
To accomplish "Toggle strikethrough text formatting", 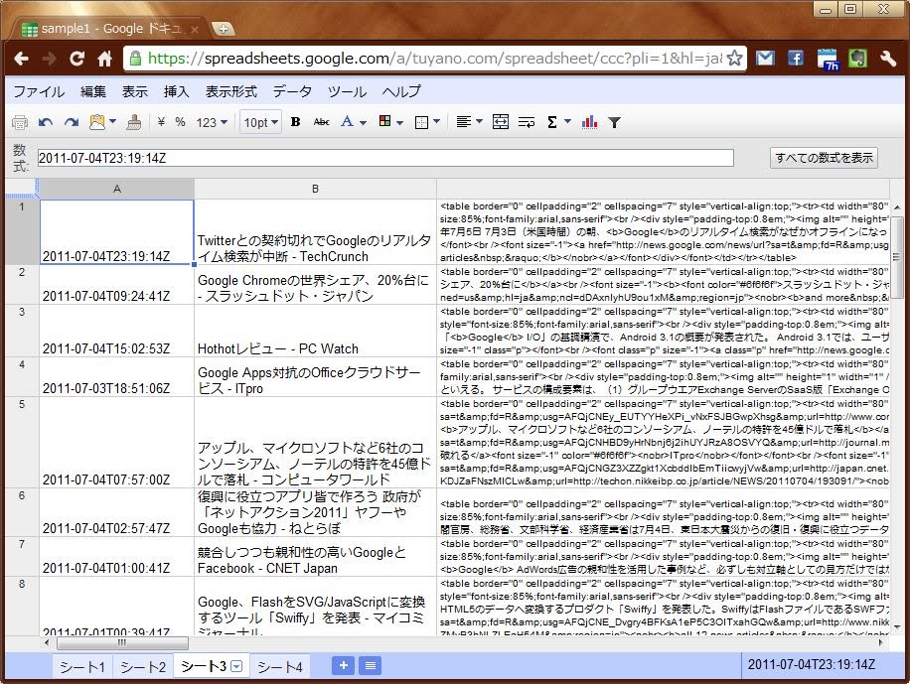I will click(x=321, y=122).
